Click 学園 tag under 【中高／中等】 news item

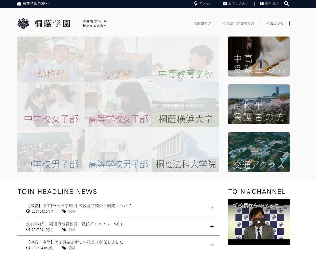tap(71, 248)
